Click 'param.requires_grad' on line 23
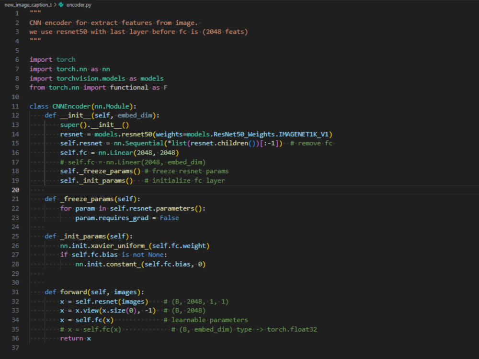The height and width of the screenshot is (359, 479). click(x=112, y=218)
